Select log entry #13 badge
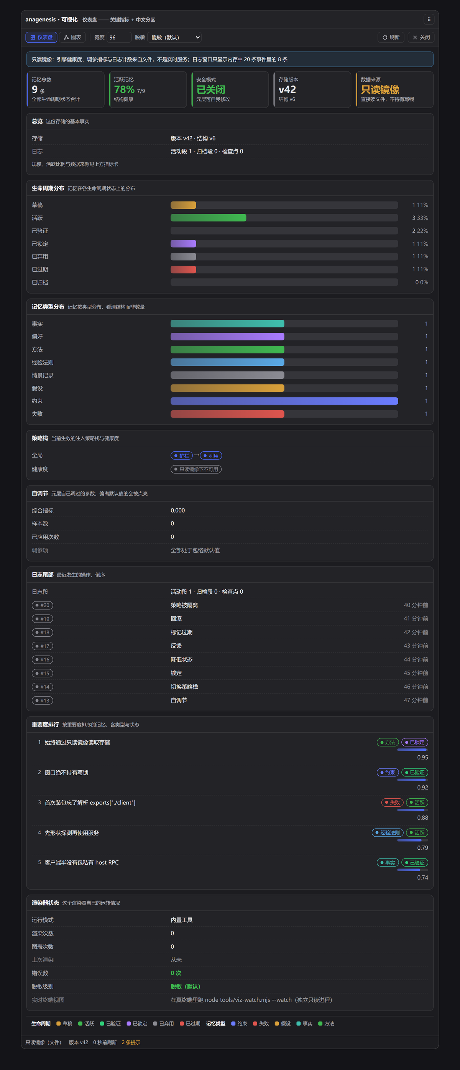460x1070 pixels. tap(43, 701)
